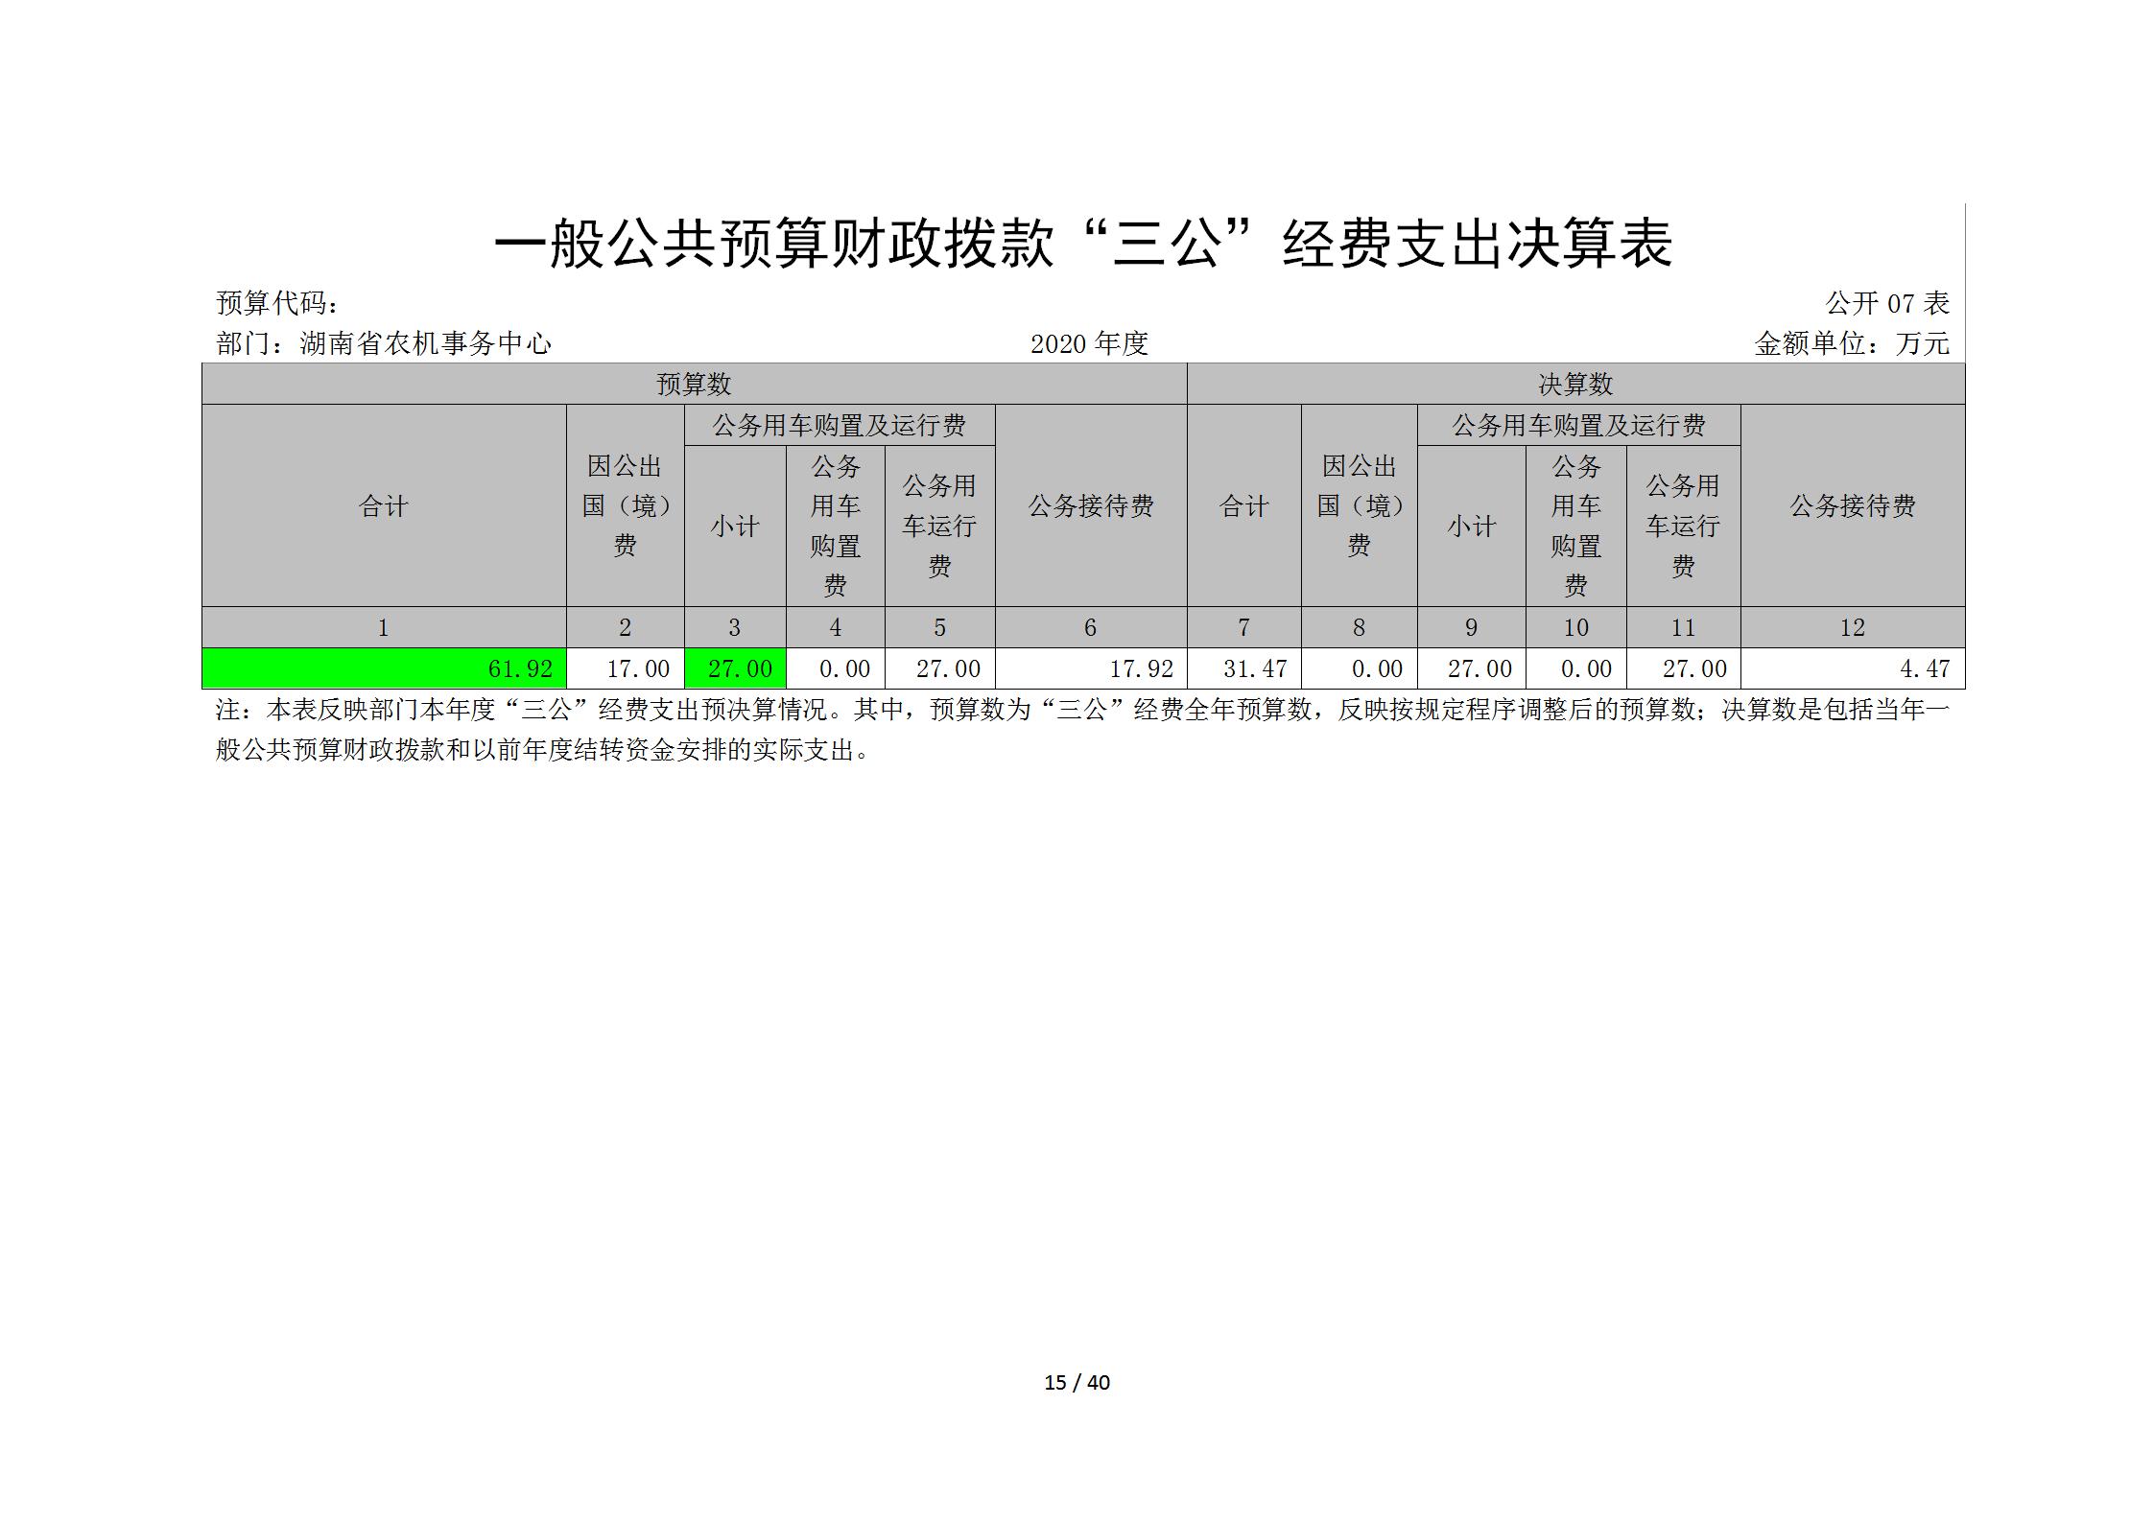Click 公务用车购置及运行费 header under 决算数
This screenshot has width=2154, height=1522.
pos(1578,425)
